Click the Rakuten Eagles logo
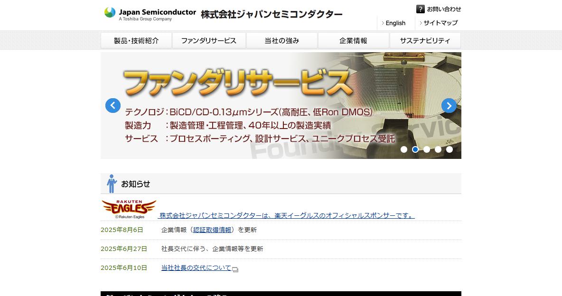 click(x=129, y=209)
